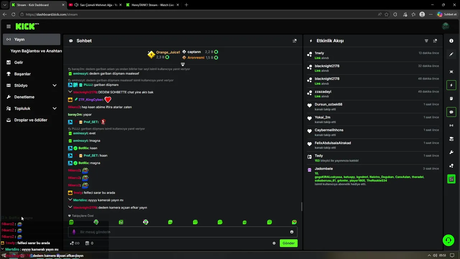
Task: Click Tedy raid activity entry
Action: (373, 158)
